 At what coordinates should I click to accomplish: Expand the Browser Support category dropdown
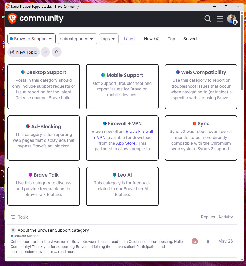pyautogui.click(x=31, y=39)
